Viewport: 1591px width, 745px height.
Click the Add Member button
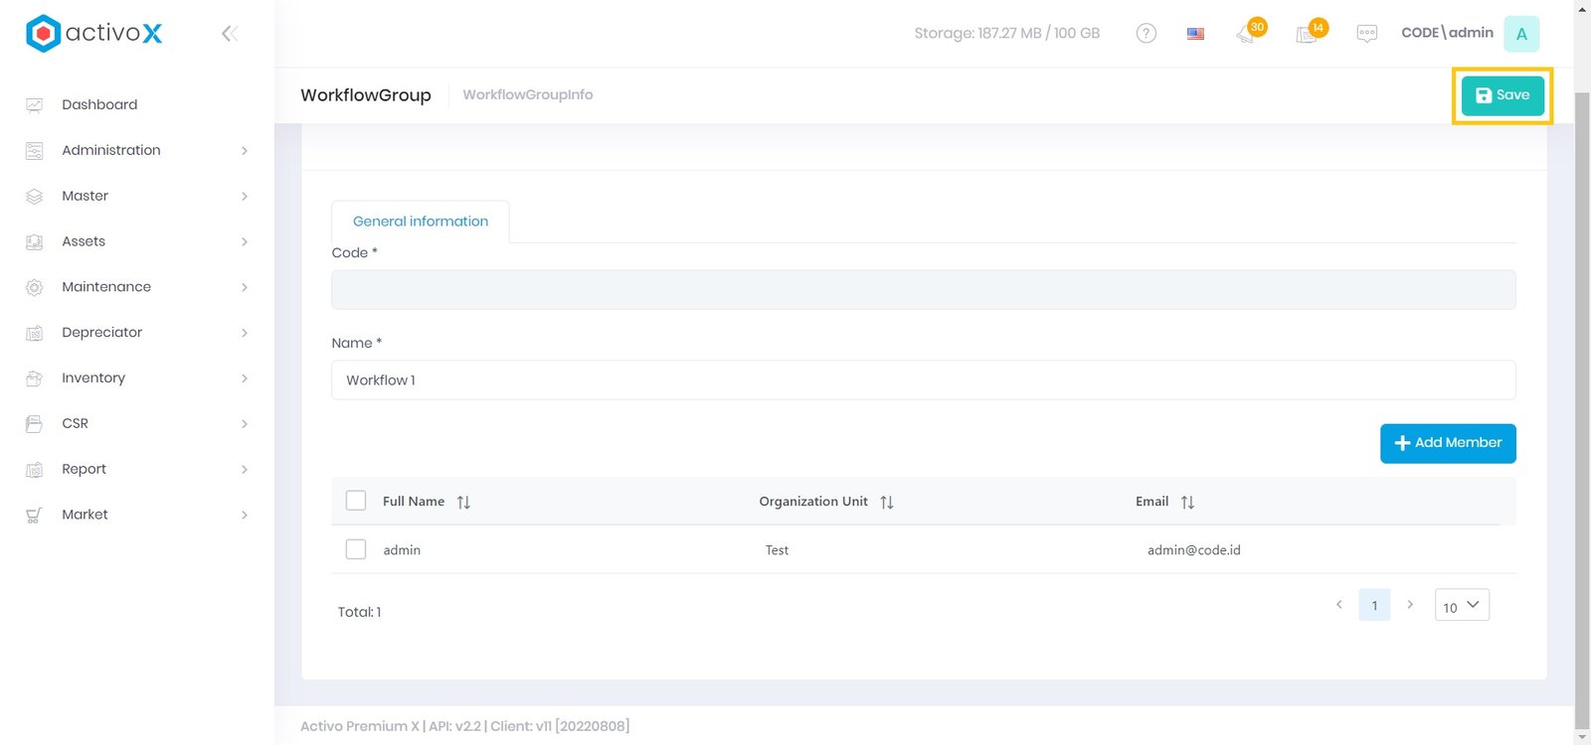click(1447, 443)
